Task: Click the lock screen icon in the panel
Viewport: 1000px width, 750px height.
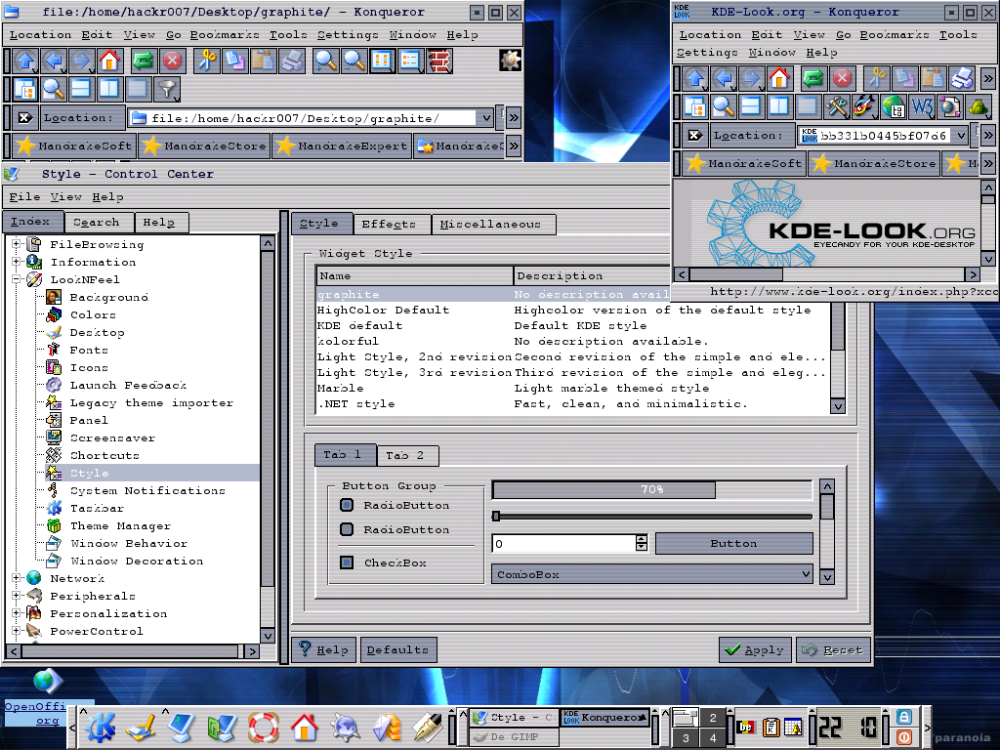Action: [903, 716]
